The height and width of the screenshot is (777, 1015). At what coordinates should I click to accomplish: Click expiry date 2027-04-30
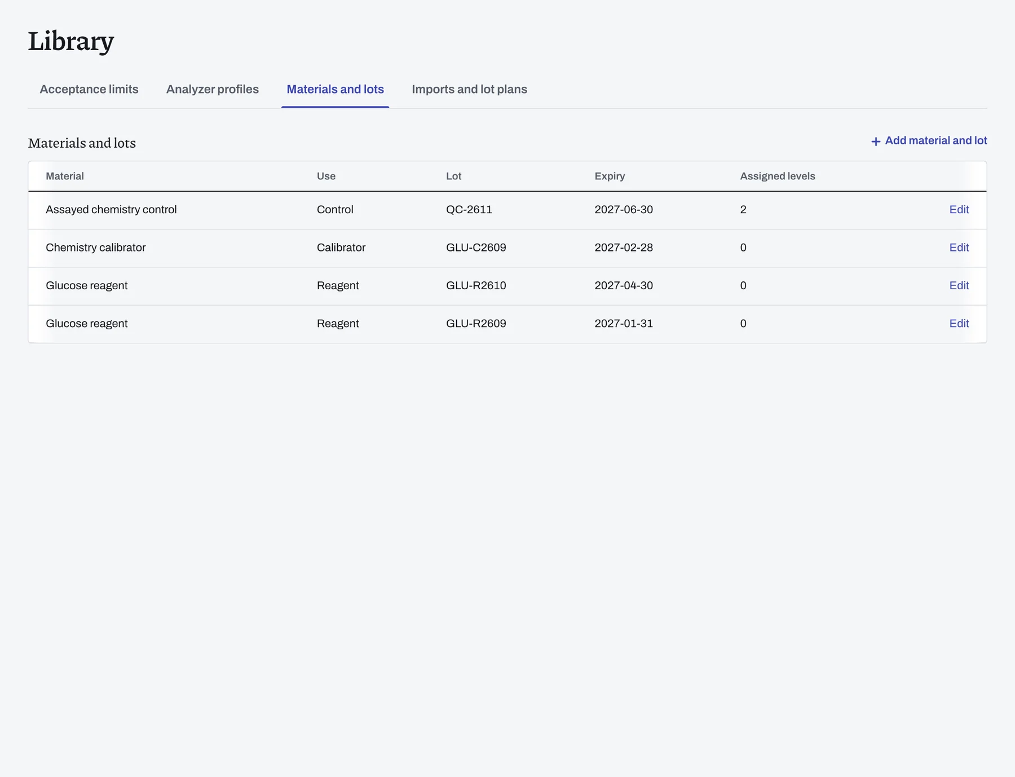tap(624, 285)
